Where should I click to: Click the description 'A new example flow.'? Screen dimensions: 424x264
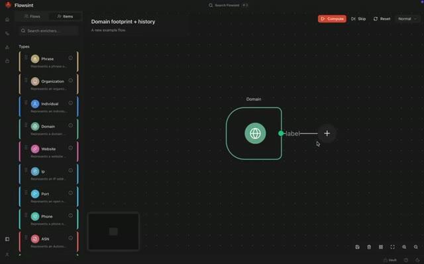108,30
